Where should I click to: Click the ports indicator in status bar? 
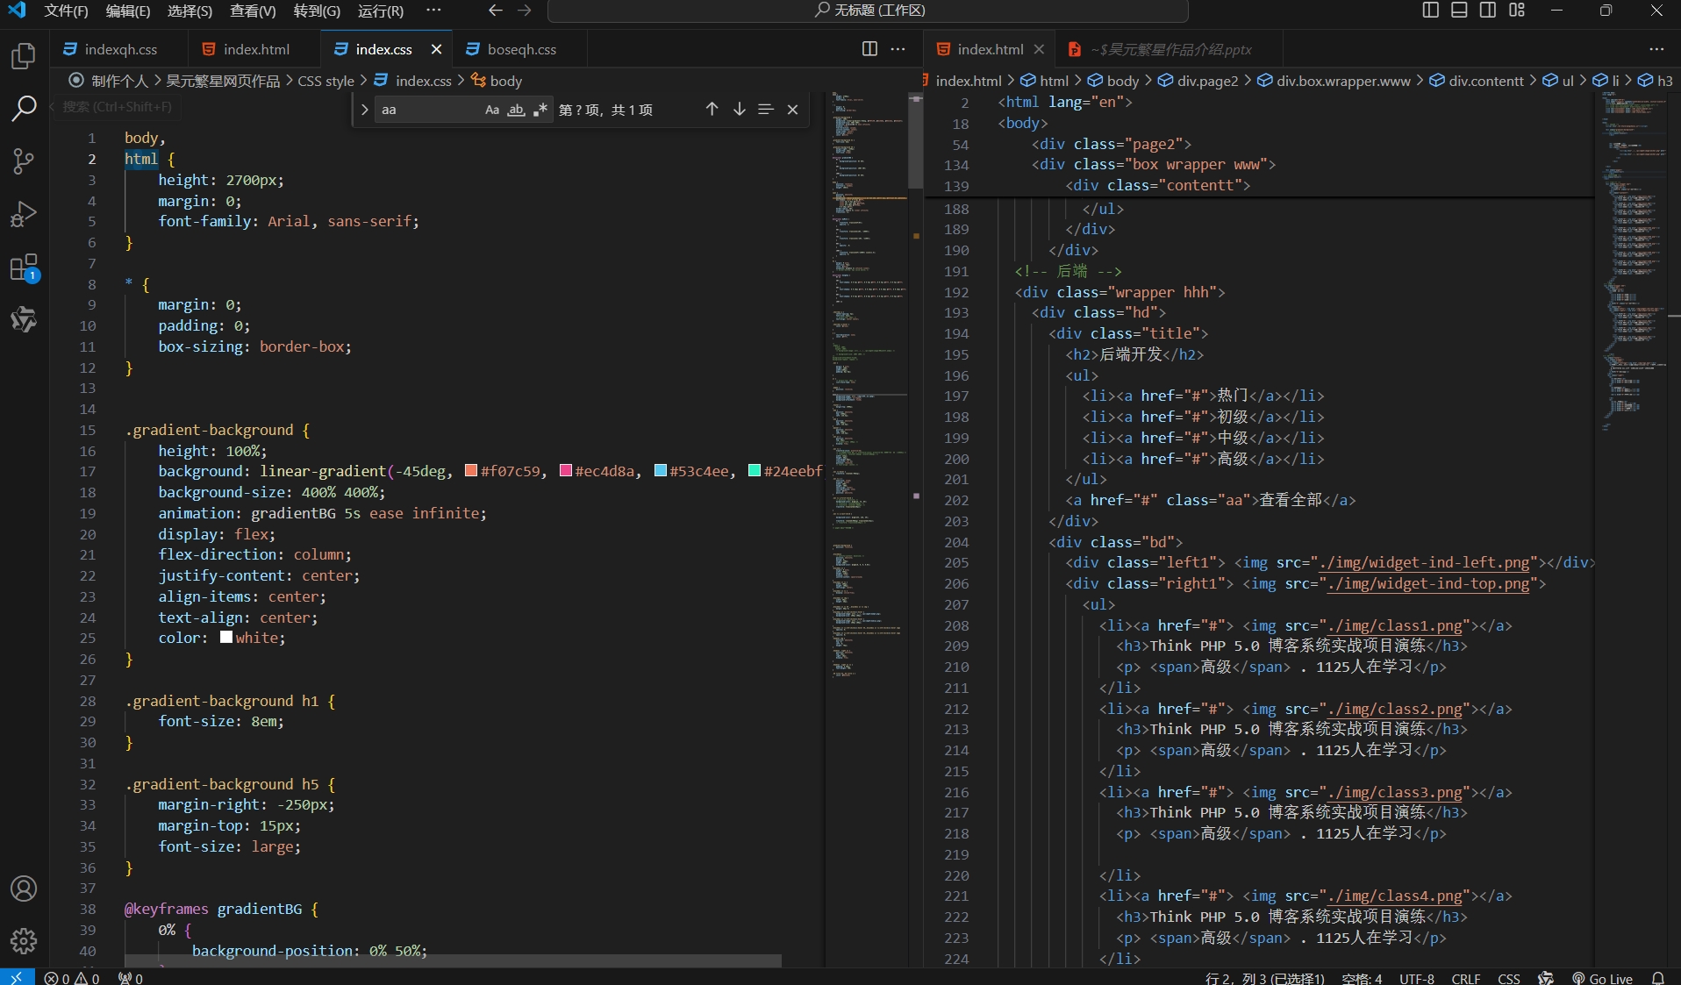(x=131, y=978)
